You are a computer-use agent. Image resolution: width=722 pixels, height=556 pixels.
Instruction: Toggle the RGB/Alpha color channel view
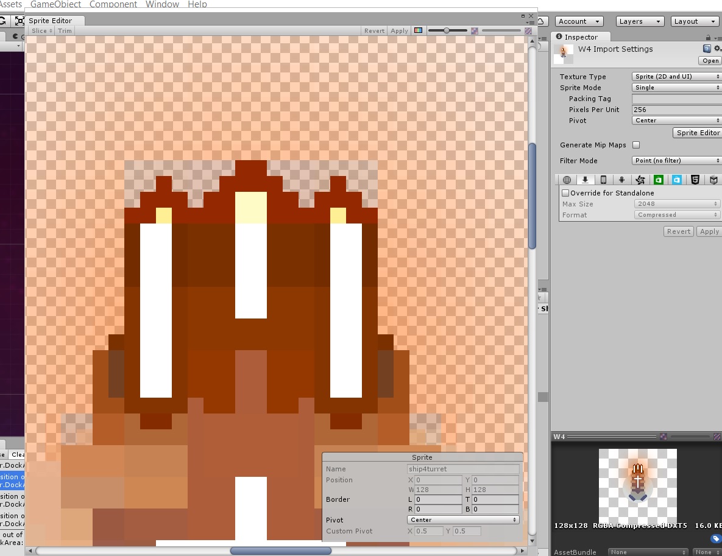tap(418, 30)
